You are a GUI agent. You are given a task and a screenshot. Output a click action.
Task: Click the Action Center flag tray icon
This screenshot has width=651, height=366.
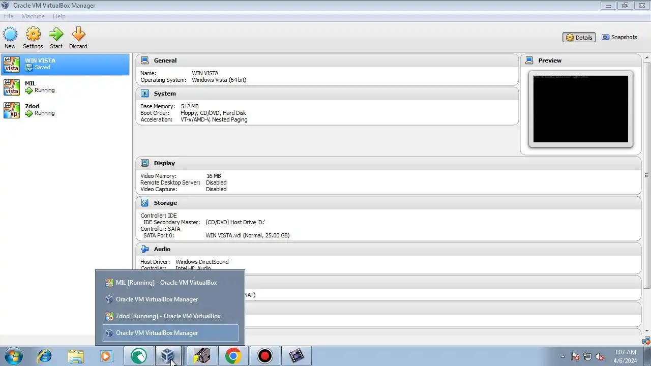coord(576,356)
